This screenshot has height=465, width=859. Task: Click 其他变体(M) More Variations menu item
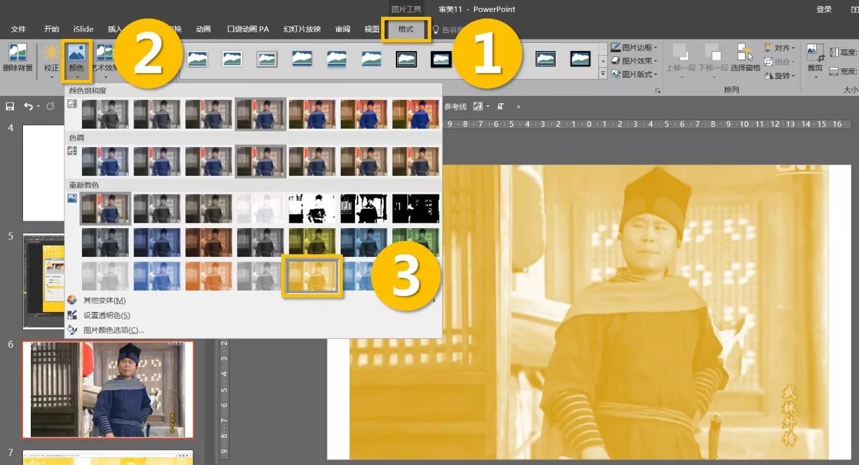pyautogui.click(x=104, y=301)
